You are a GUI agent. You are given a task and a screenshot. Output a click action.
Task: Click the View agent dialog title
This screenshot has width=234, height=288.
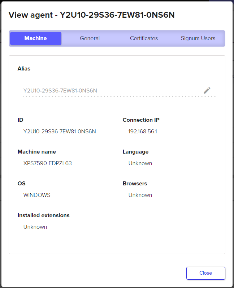coord(91,15)
